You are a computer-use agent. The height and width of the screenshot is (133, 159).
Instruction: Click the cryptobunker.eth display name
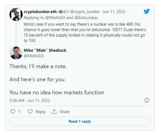(40, 12)
